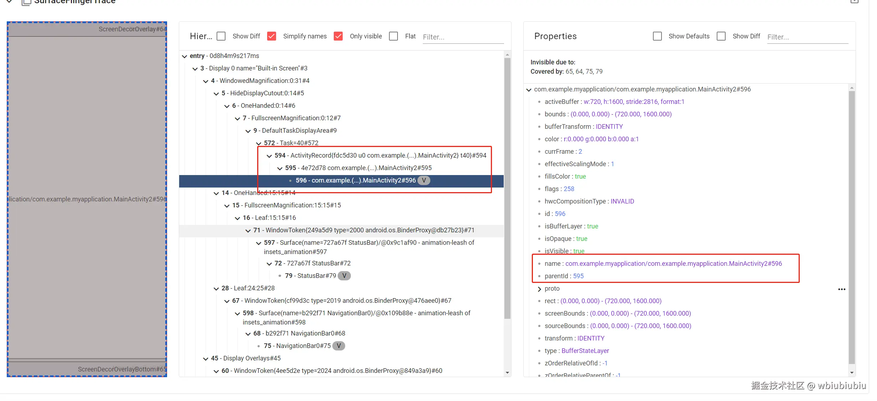
Task: Uncheck Simplify names checkbox
Action: click(x=271, y=36)
